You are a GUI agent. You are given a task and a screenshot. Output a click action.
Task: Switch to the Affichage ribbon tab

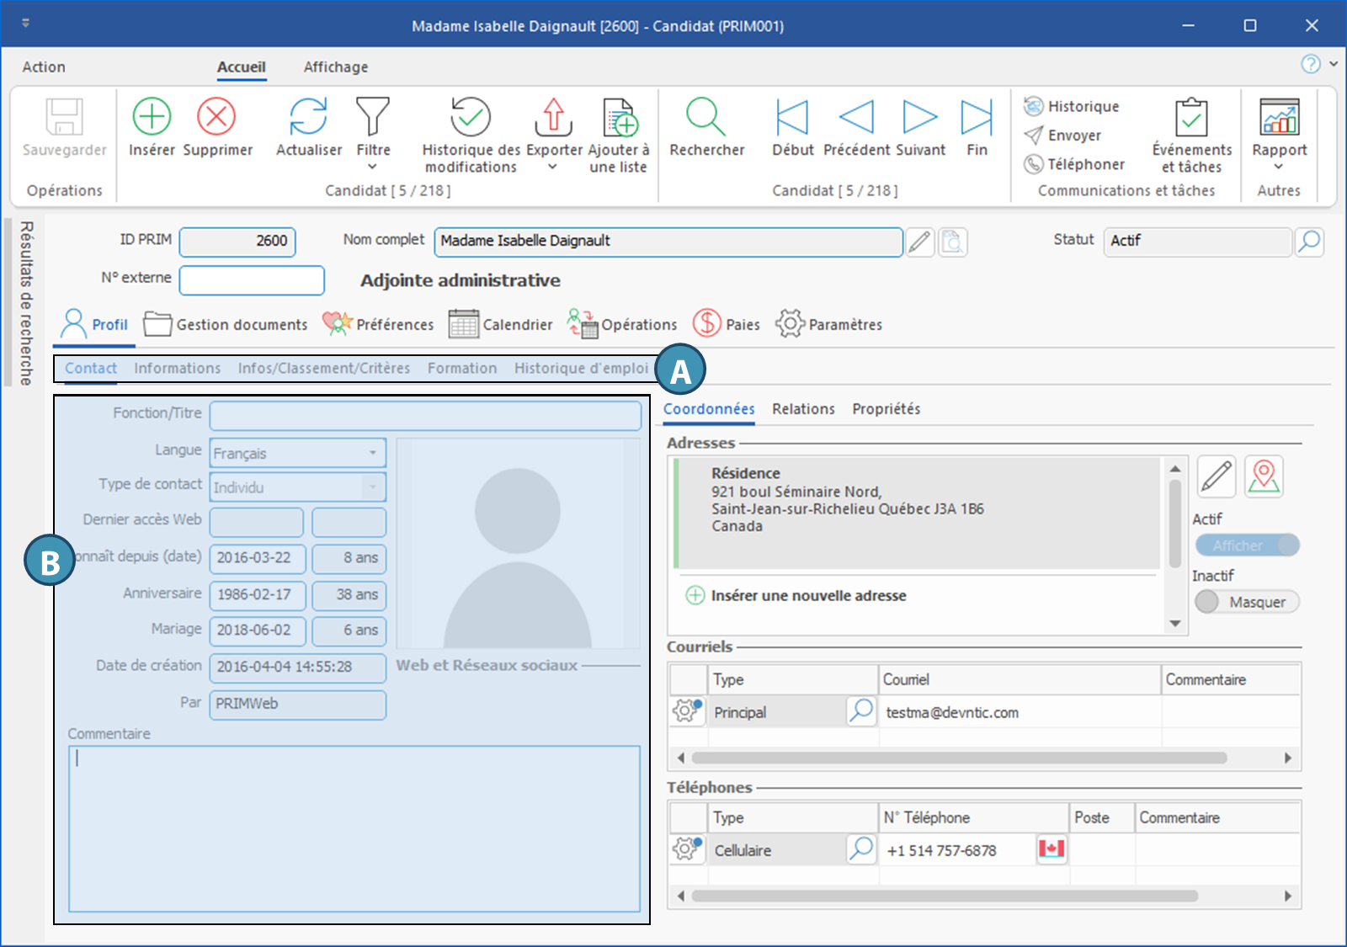(x=335, y=67)
